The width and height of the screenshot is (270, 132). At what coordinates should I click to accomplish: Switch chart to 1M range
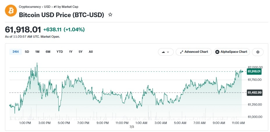(37, 52)
